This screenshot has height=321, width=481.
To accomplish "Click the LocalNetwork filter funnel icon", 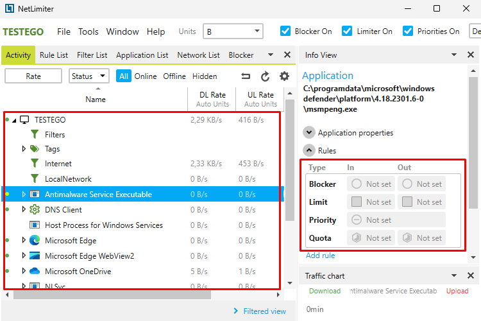I will 35,178.
